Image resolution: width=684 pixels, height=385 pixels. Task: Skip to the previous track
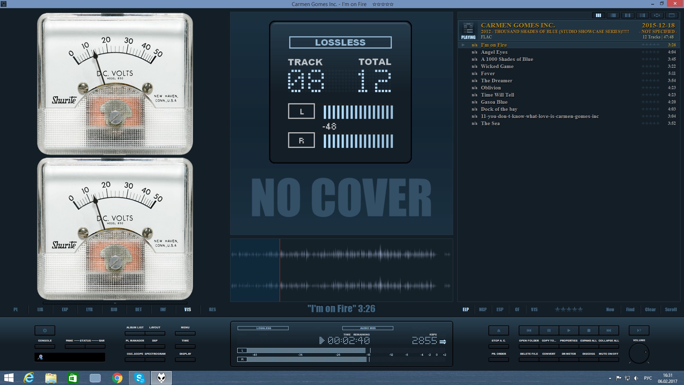529,330
